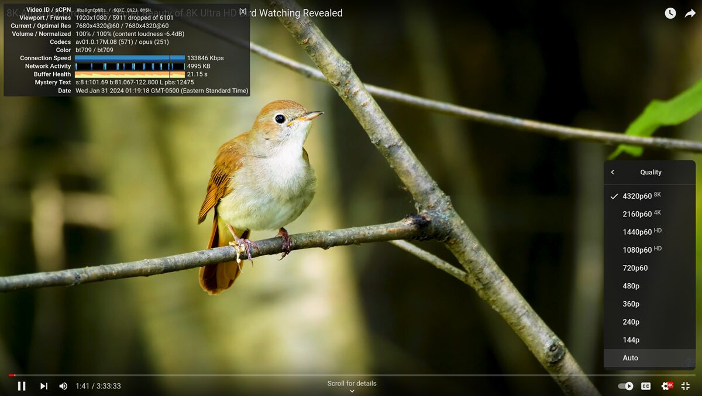This screenshot has height=396, width=702.
Task: Skip to the next video
Action: [43, 386]
